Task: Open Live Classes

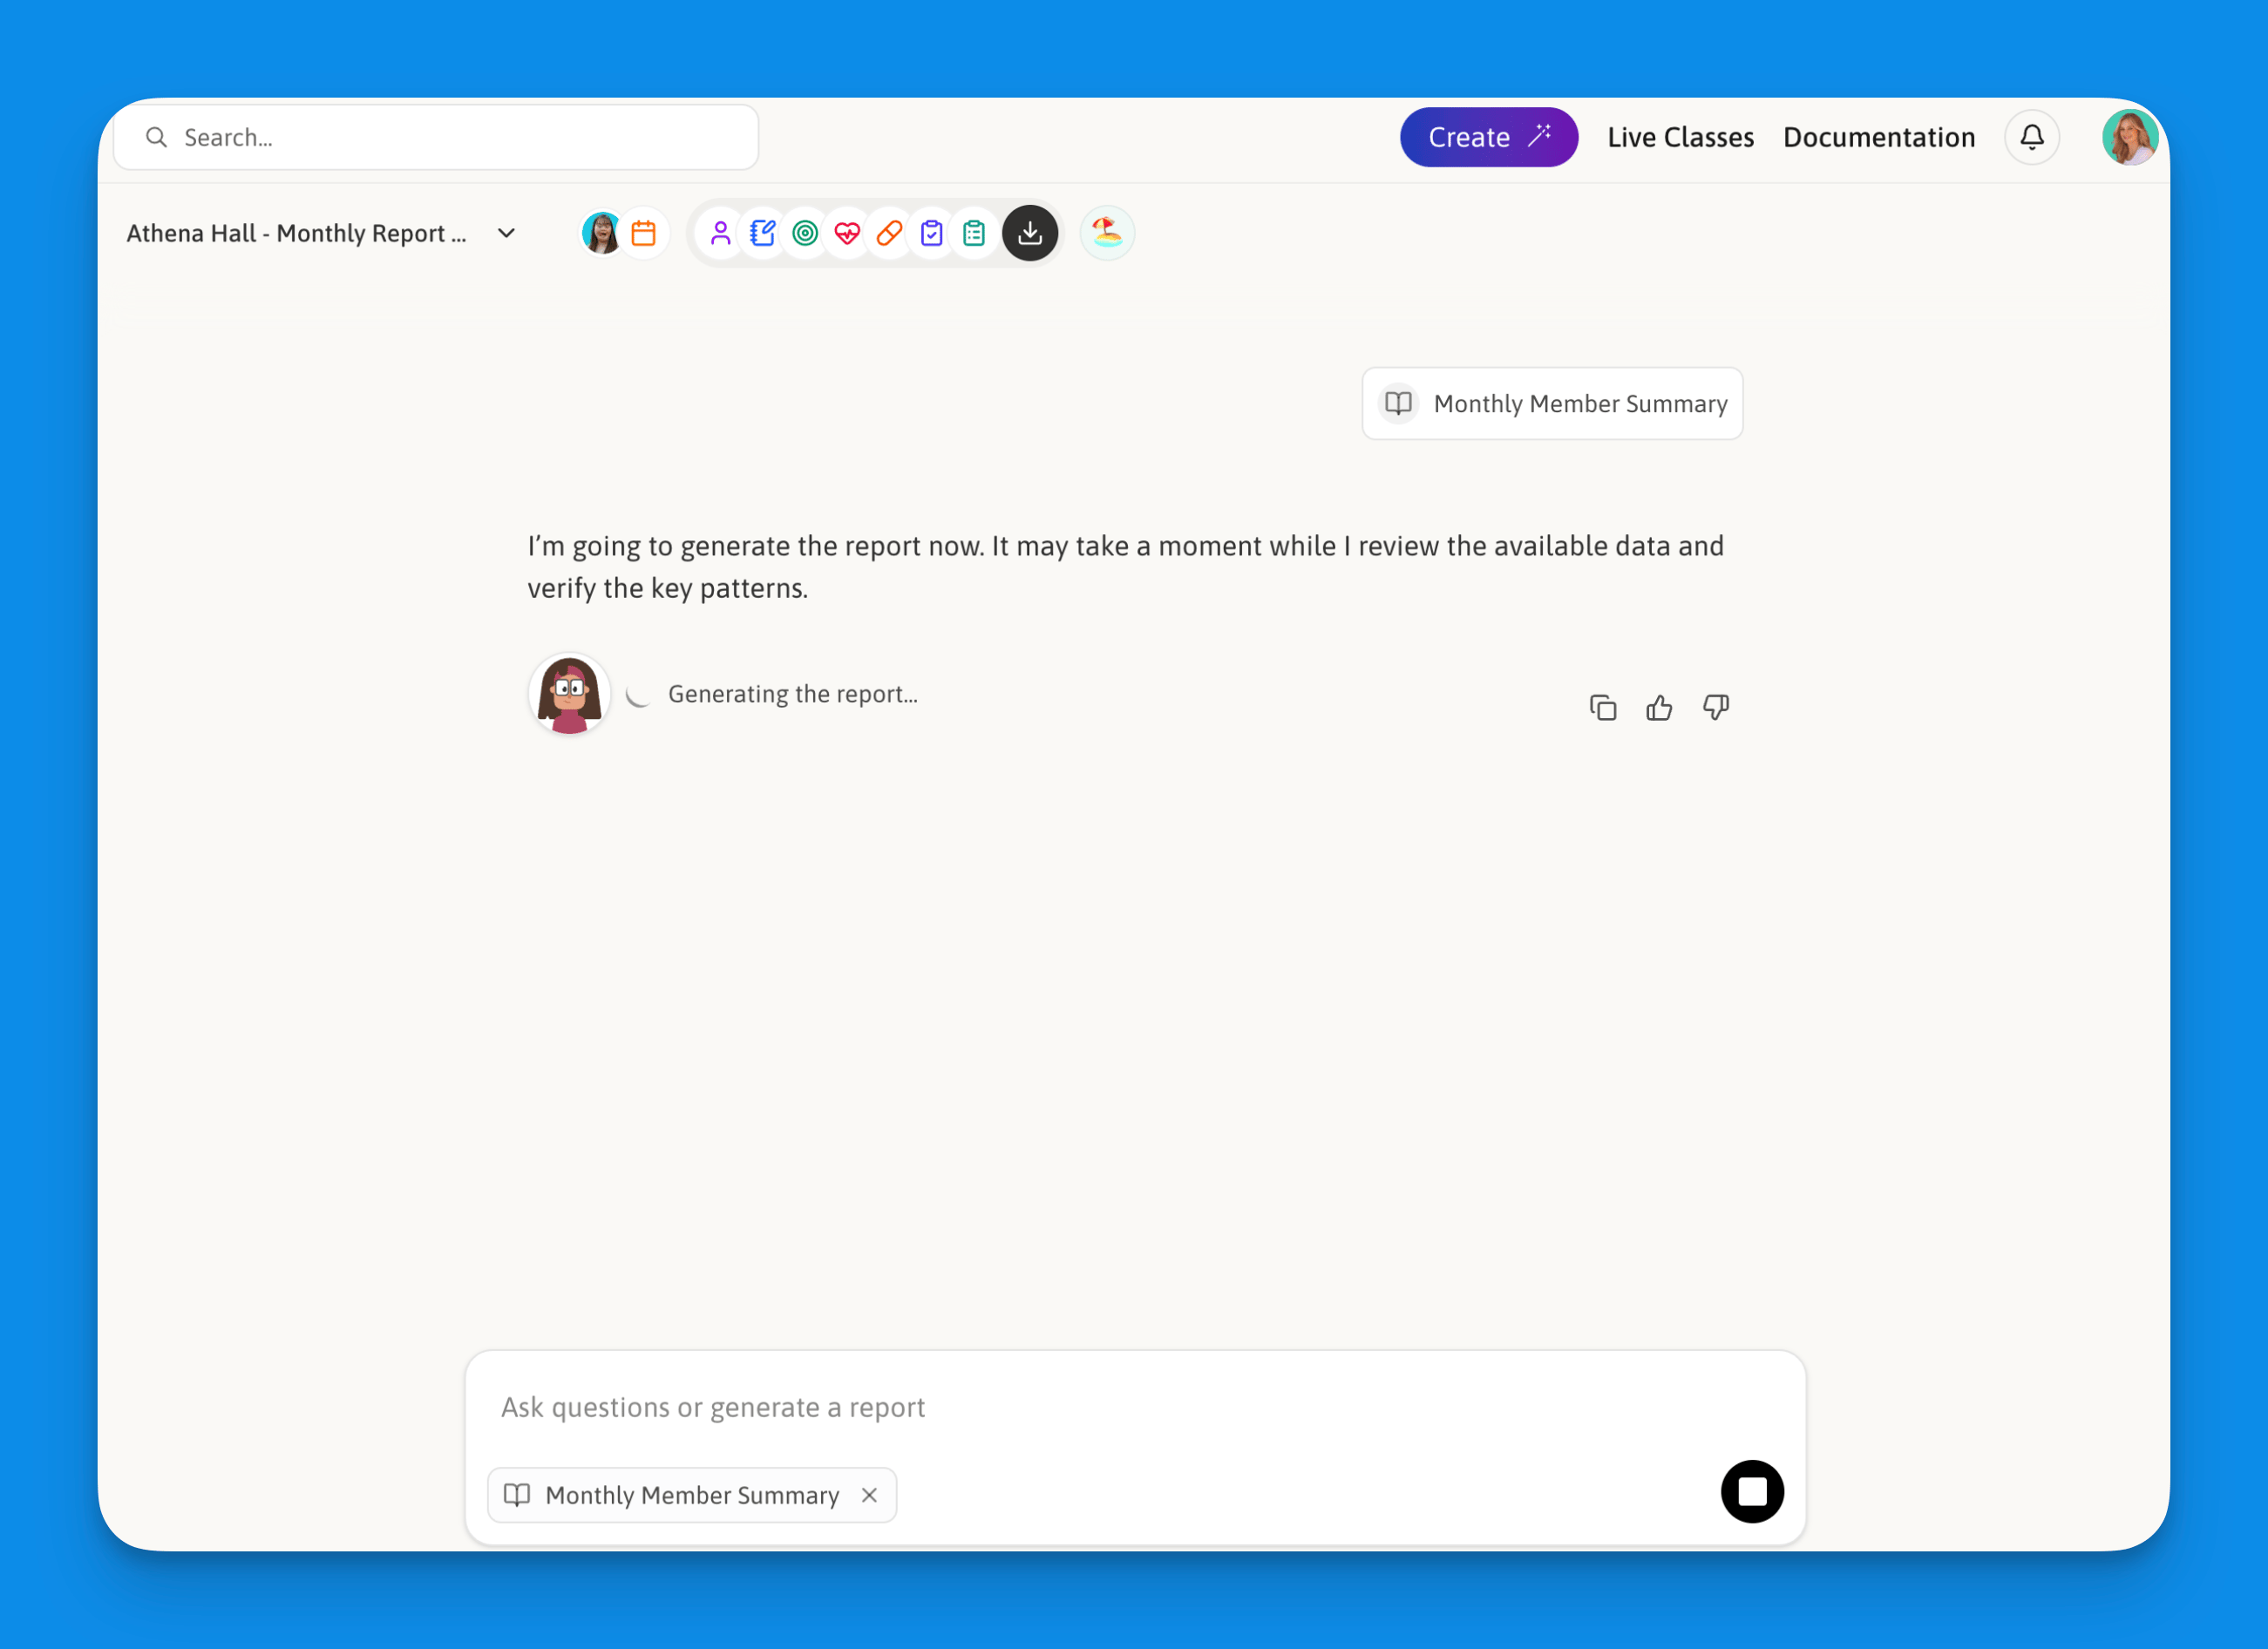Action: tap(1680, 137)
